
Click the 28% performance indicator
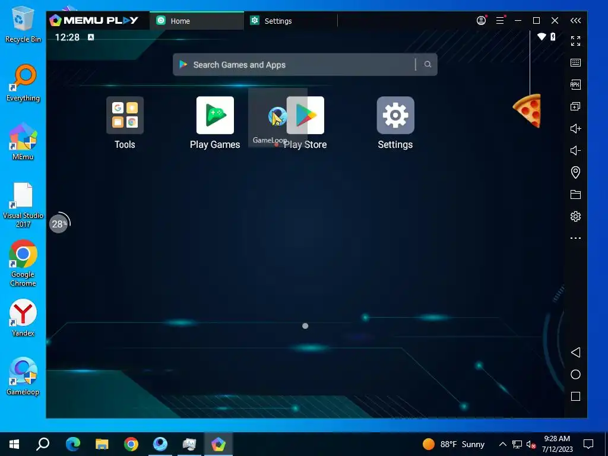(59, 223)
